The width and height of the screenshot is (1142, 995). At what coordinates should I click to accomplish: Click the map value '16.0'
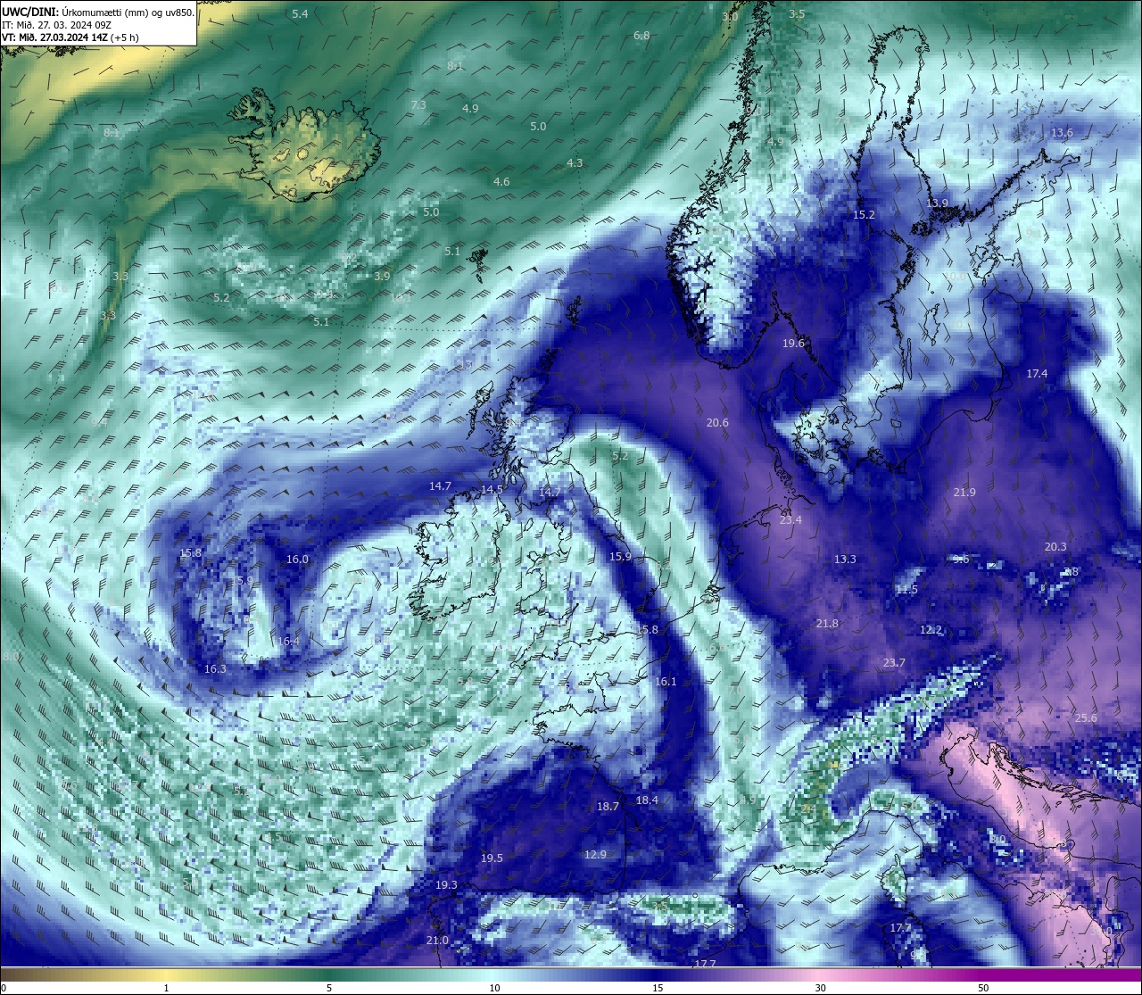297,560
